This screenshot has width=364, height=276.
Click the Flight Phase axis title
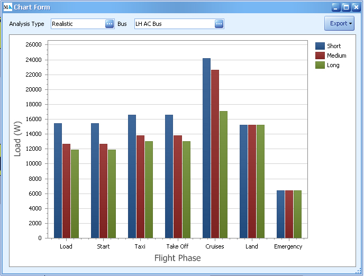177,258
